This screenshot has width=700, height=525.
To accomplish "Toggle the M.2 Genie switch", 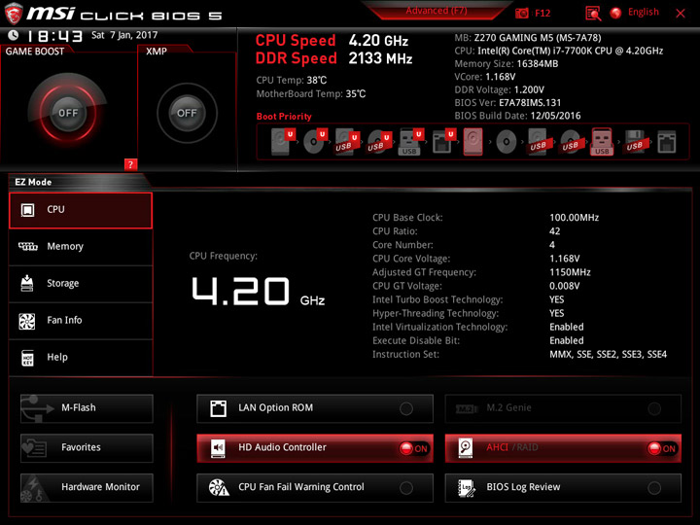I will pyautogui.click(x=654, y=408).
